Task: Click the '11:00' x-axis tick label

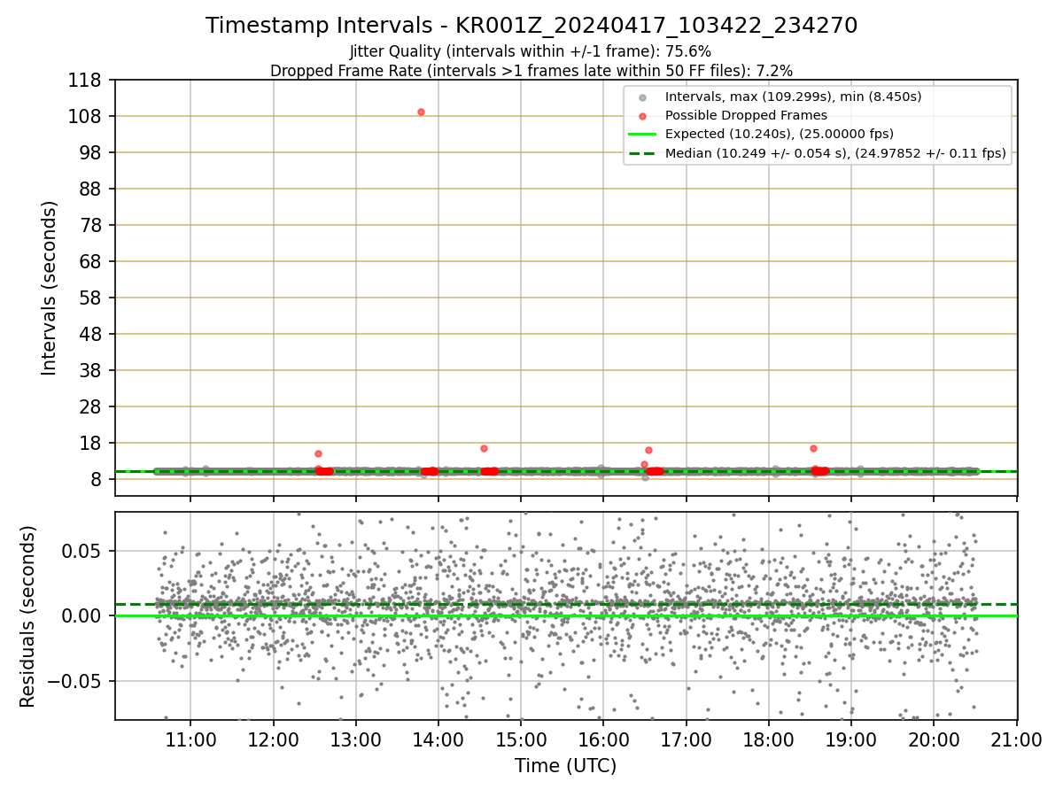Action: (190, 740)
